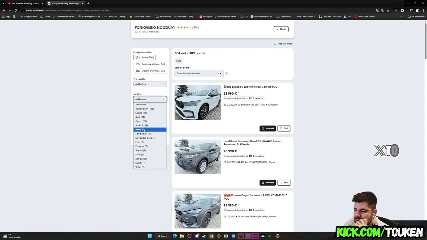The image size is (427, 240).
Task: Select Seddadlo (9) in brand list
Action: [x=150, y=125]
